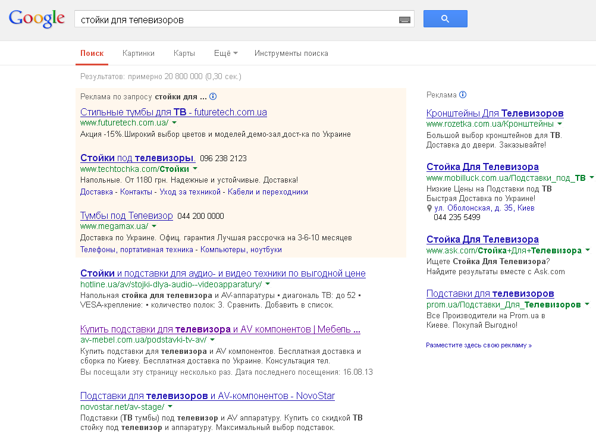Click phone number 096 238 2123
Viewport: 596px width, 433px height.
click(223, 159)
